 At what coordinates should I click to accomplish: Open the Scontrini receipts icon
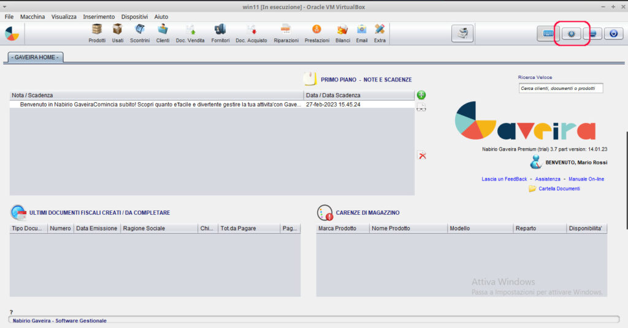pos(140,33)
